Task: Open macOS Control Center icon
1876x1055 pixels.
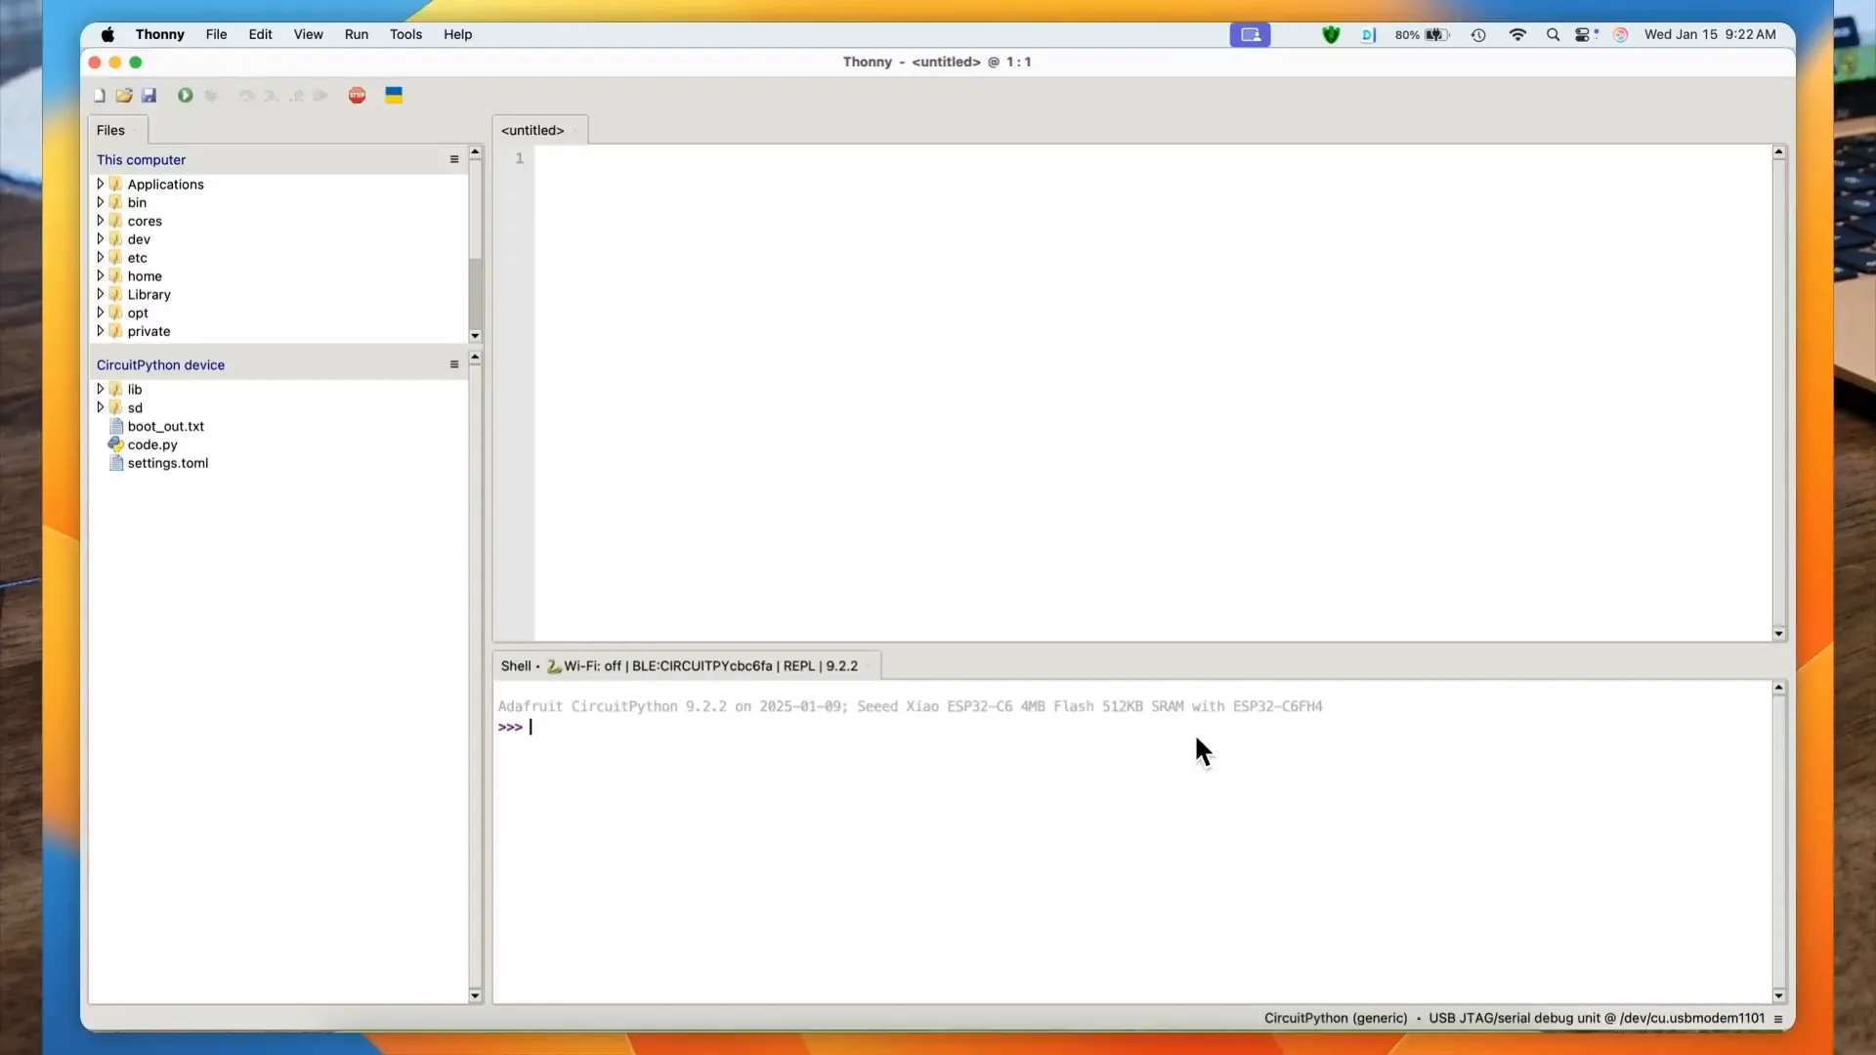Action: [x=1585, y=34]
